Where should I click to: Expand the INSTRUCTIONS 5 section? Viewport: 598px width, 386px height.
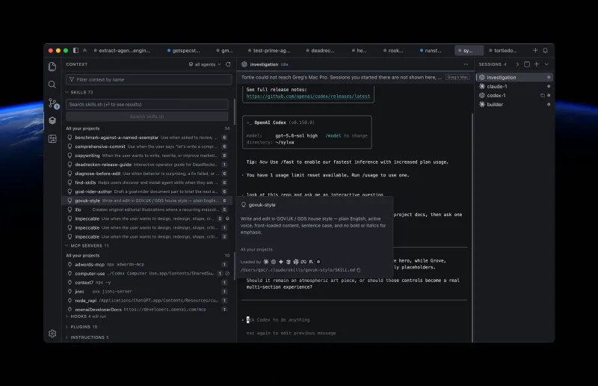tap(87, 337)
